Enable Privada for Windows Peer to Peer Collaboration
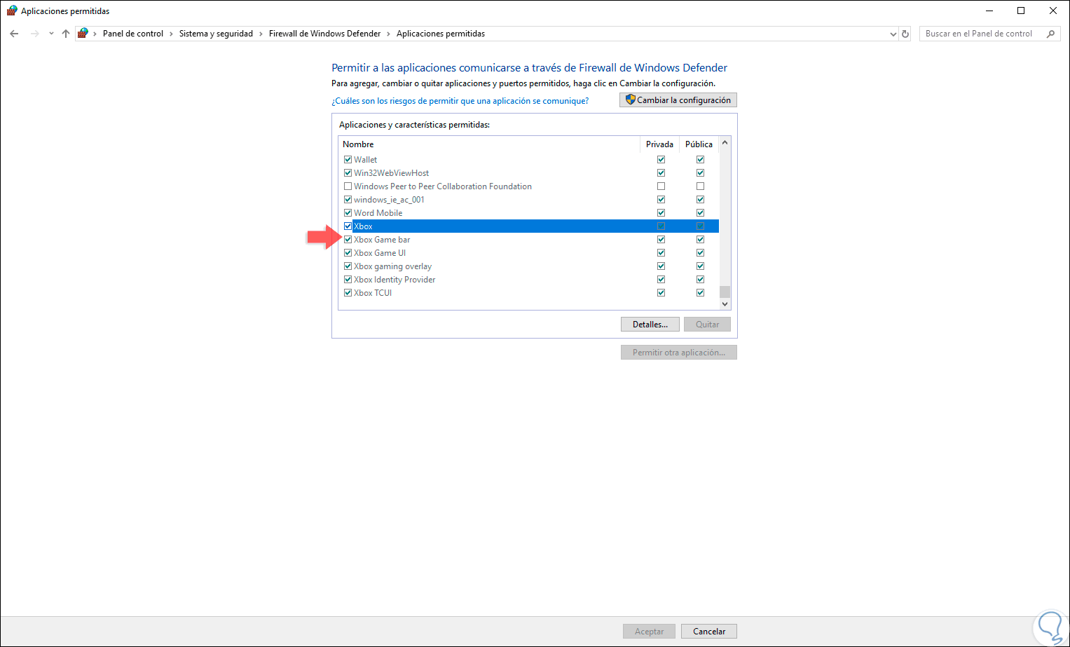 pyautogui.click(x=661, y=186)
